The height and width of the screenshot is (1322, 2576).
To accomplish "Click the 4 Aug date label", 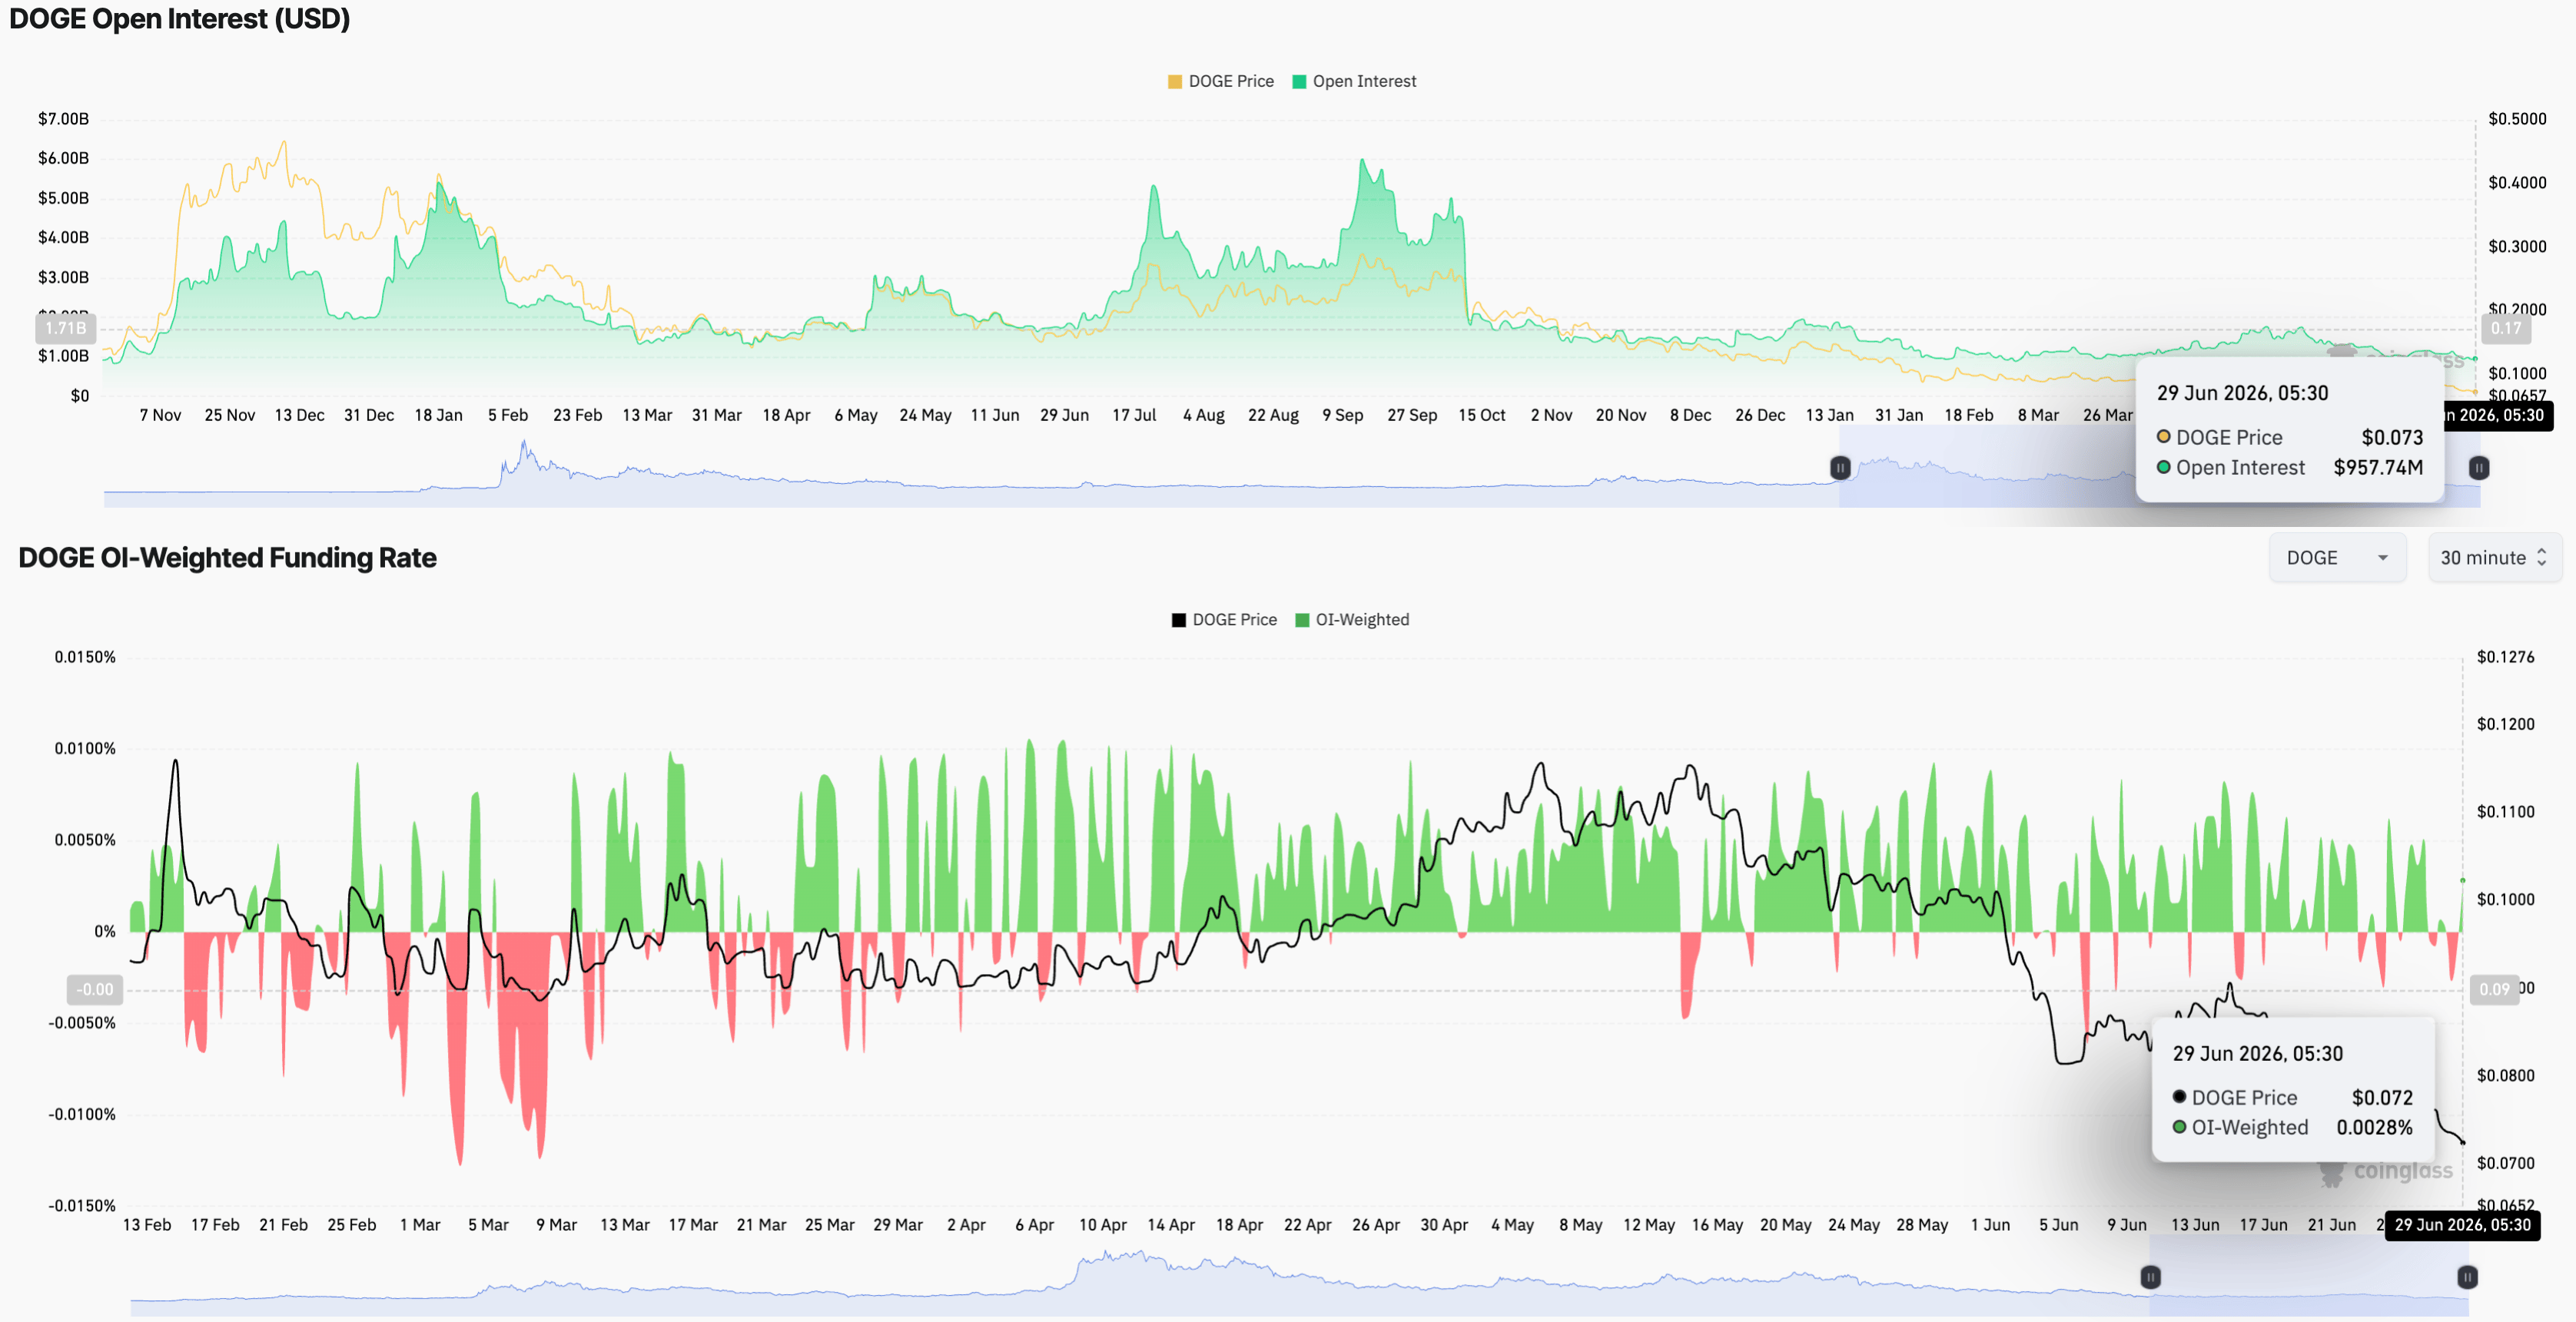I will pos(1204,416).
